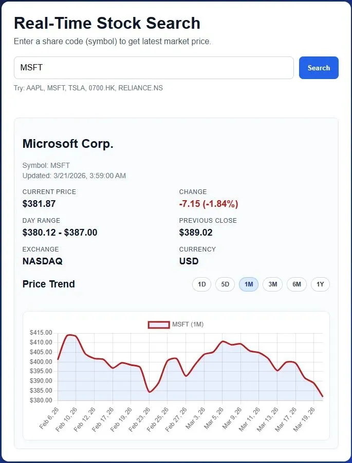
Task: Show the 3M price trend
Action: coord(272,284)
